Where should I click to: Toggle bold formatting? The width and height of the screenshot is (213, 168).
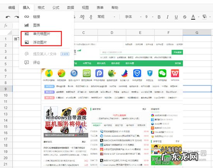[159, 17]
